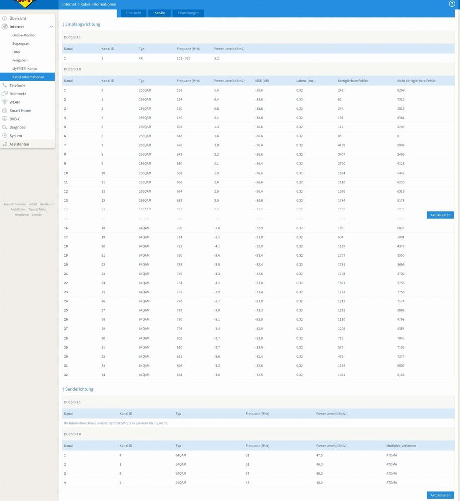Click the Telefonie phone icon
Image resolution: width=460 pixels, height=501 pixels.
5,86
